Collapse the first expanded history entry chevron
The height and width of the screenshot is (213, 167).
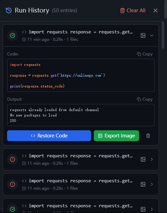(152, 35)
